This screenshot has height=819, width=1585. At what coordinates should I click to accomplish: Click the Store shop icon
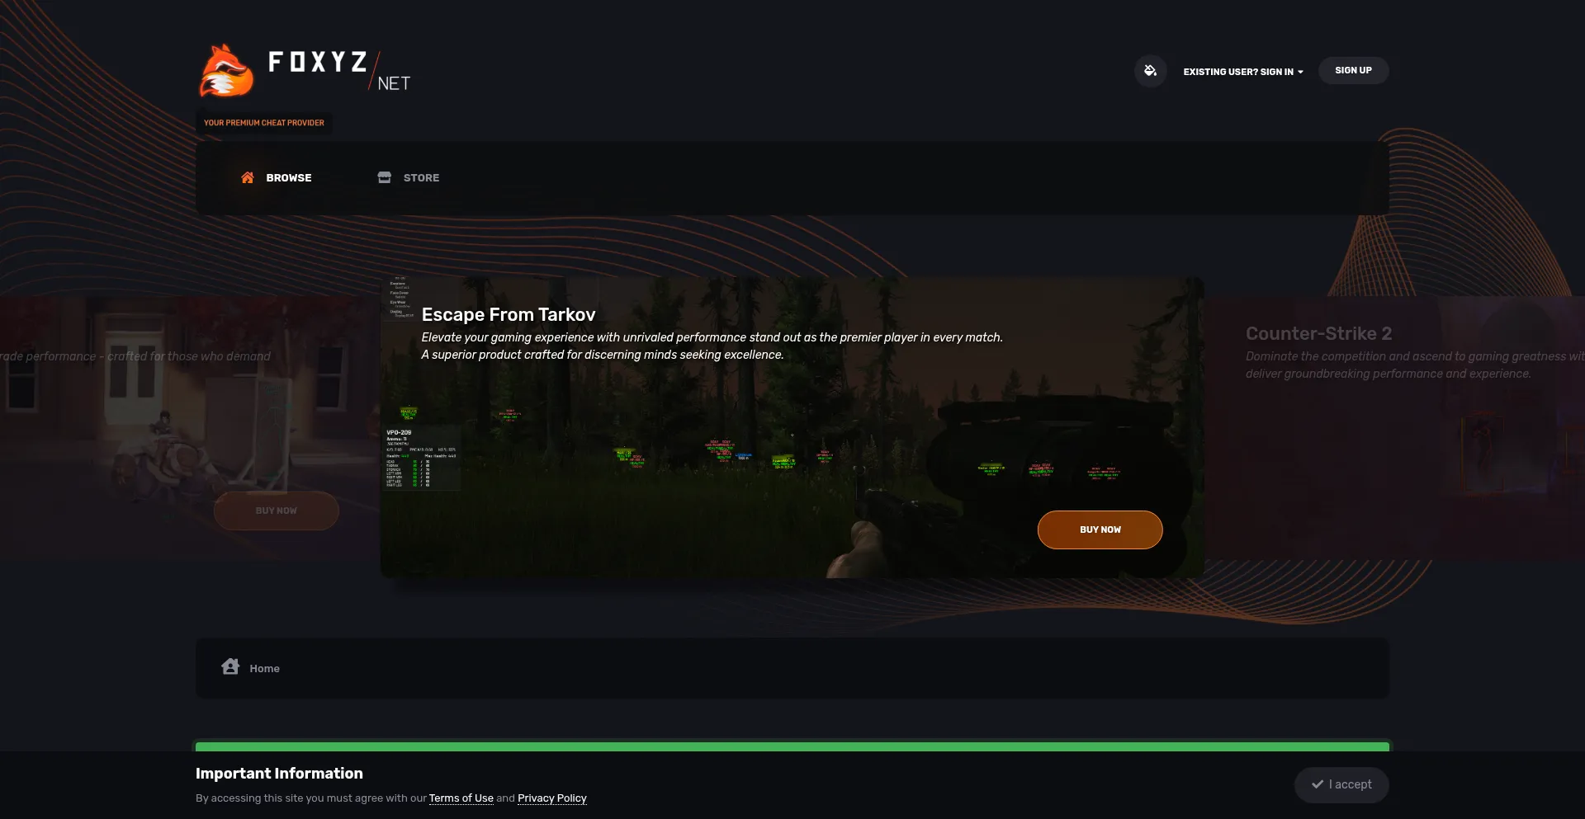[x=385, y=177]
